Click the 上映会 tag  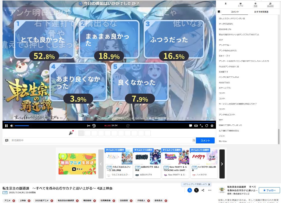(x=23, y=200)
